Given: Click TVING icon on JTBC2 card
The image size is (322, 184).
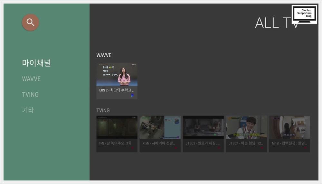Looking at the screenshot, I should tap(219, 148).
